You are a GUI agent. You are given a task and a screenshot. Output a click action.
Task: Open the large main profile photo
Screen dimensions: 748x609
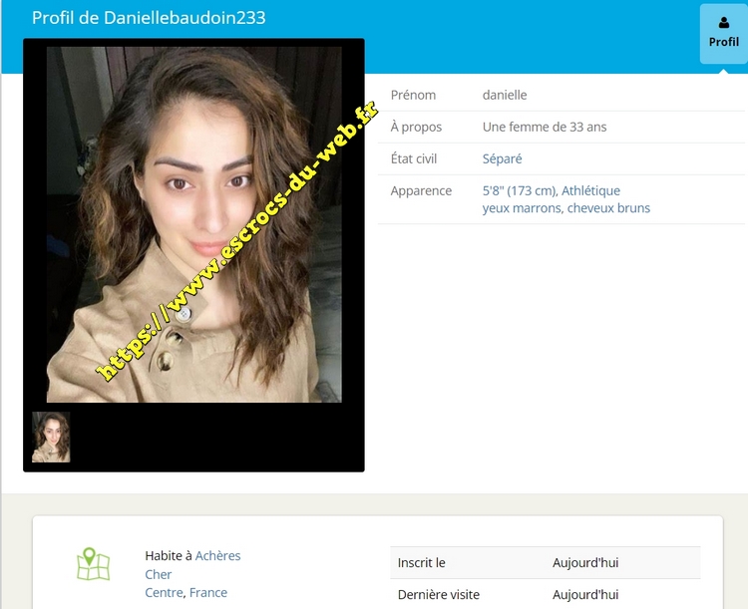click(x=193, y=224)
